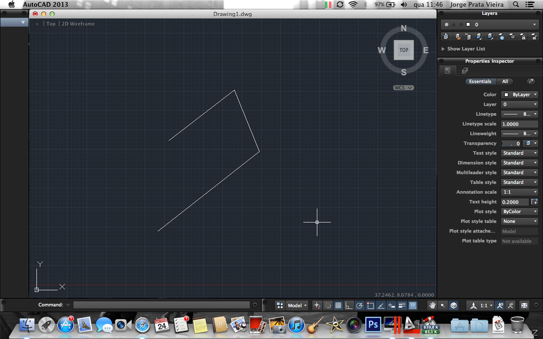Toggle auto-add annotation scales button
Viewport: 543px width, 339px height.
511,305
